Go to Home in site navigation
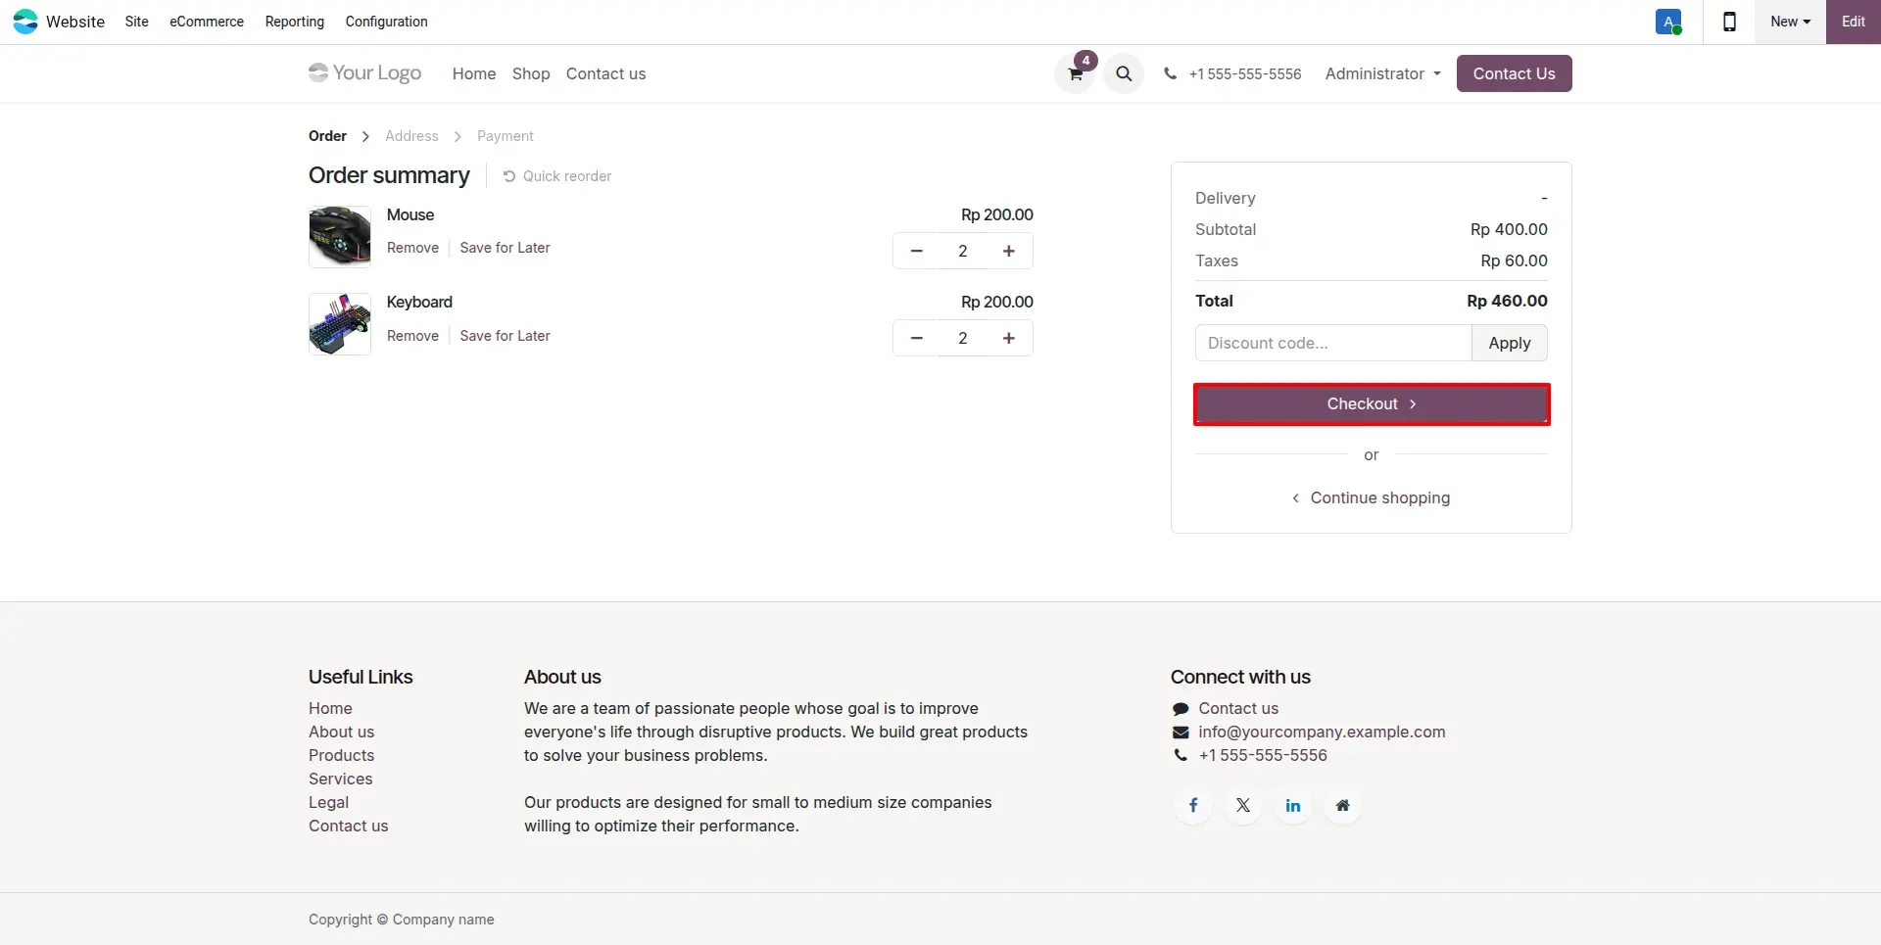Screen dimensions: 1881x945 tap(474, 73)
